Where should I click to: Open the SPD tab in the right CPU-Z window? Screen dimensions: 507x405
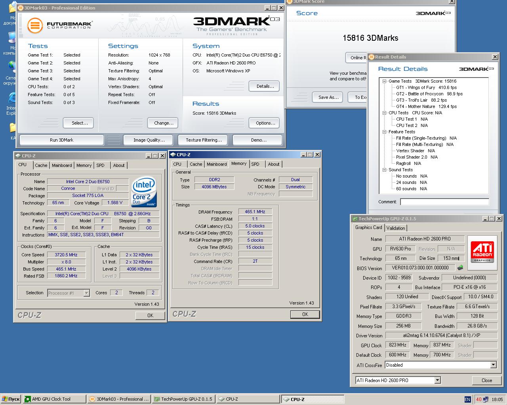255,164
